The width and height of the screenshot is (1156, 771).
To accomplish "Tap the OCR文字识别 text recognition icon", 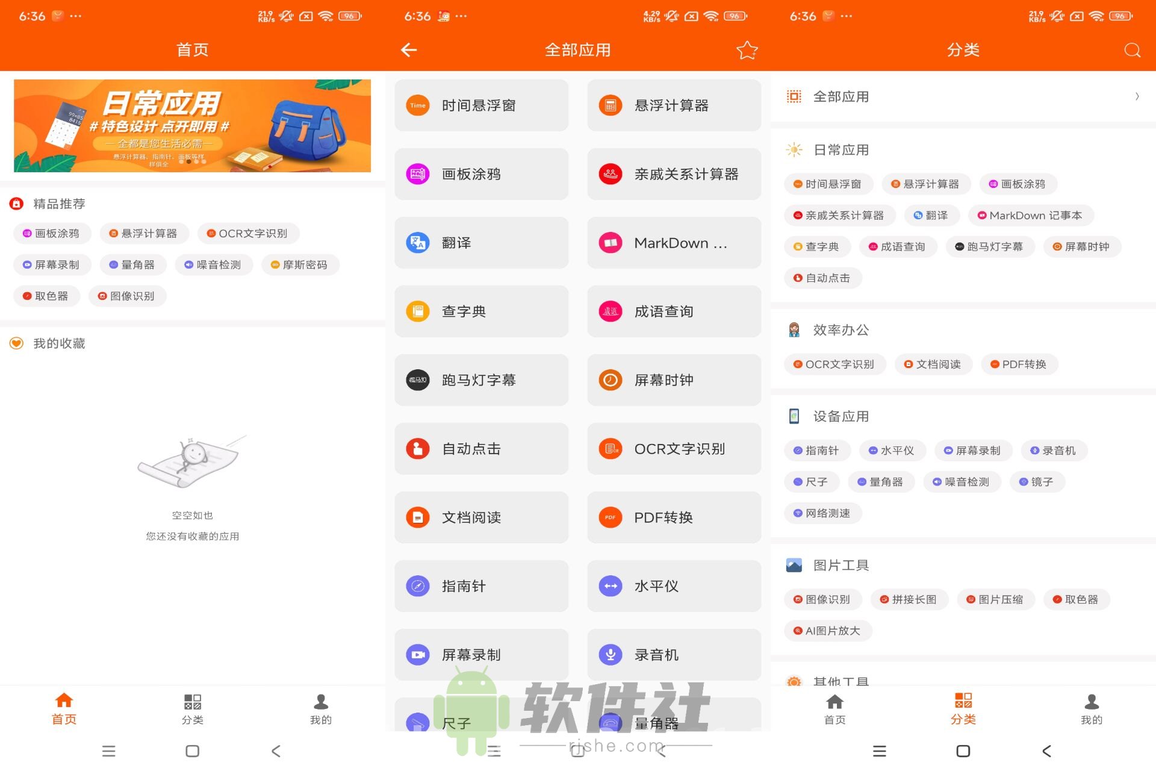I will (673, 449).
